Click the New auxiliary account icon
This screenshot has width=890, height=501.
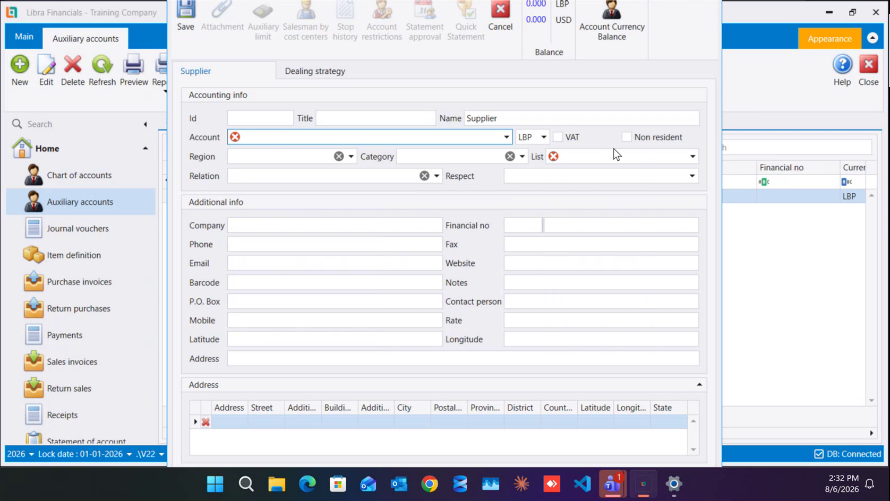click(20, 71)
